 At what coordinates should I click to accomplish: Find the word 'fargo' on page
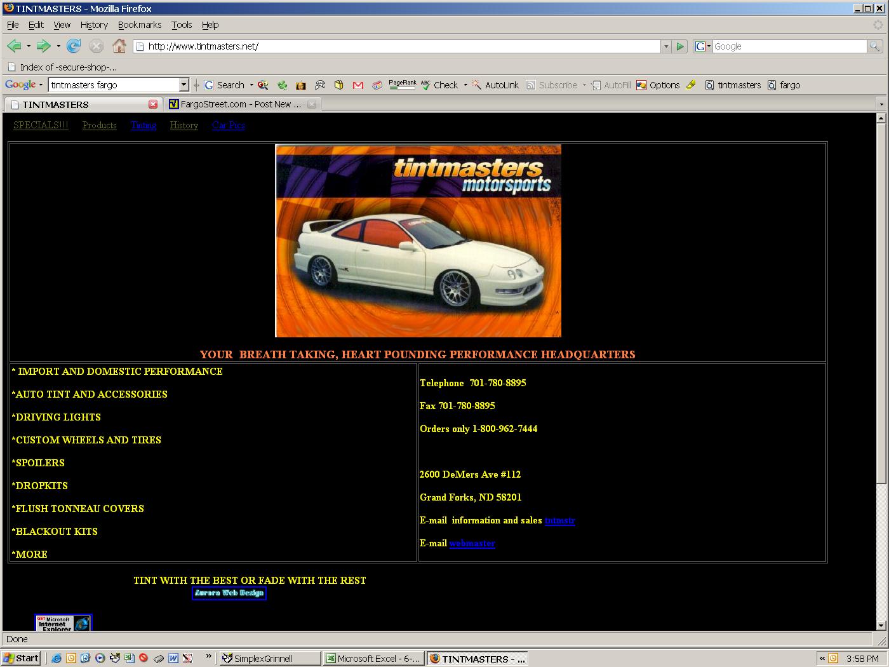[784, 85]
